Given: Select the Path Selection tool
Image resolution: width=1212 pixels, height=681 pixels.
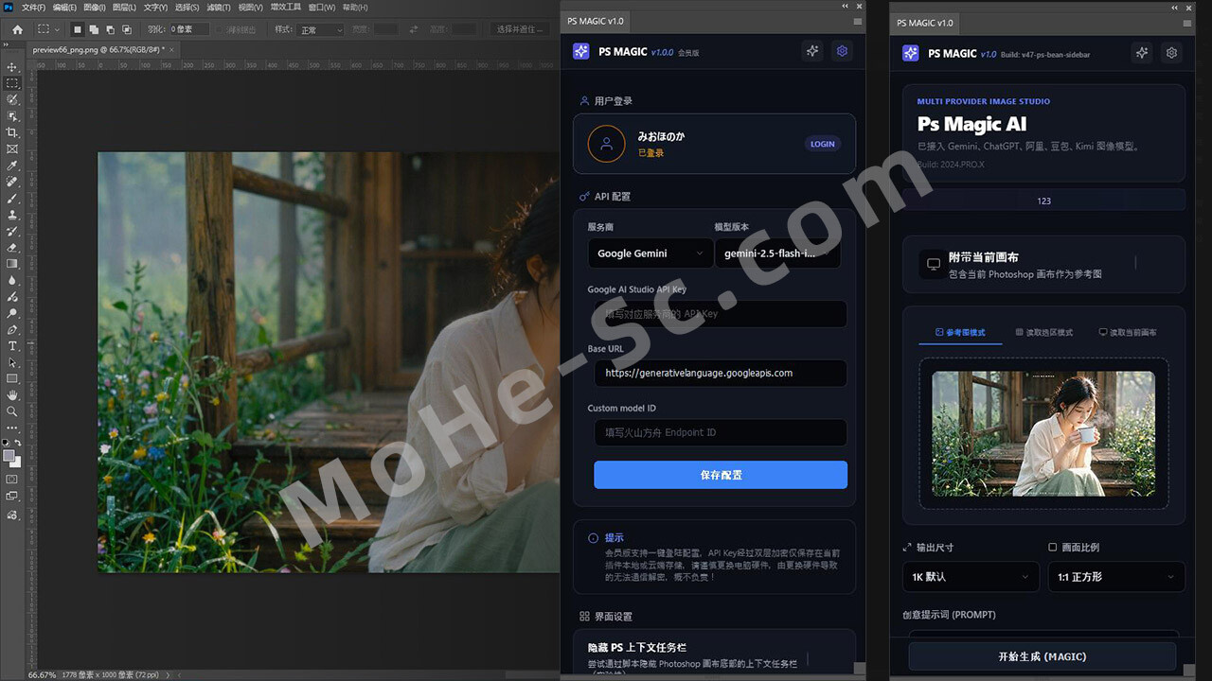Looking at the screenshot, I should click(x=12, y=362).
